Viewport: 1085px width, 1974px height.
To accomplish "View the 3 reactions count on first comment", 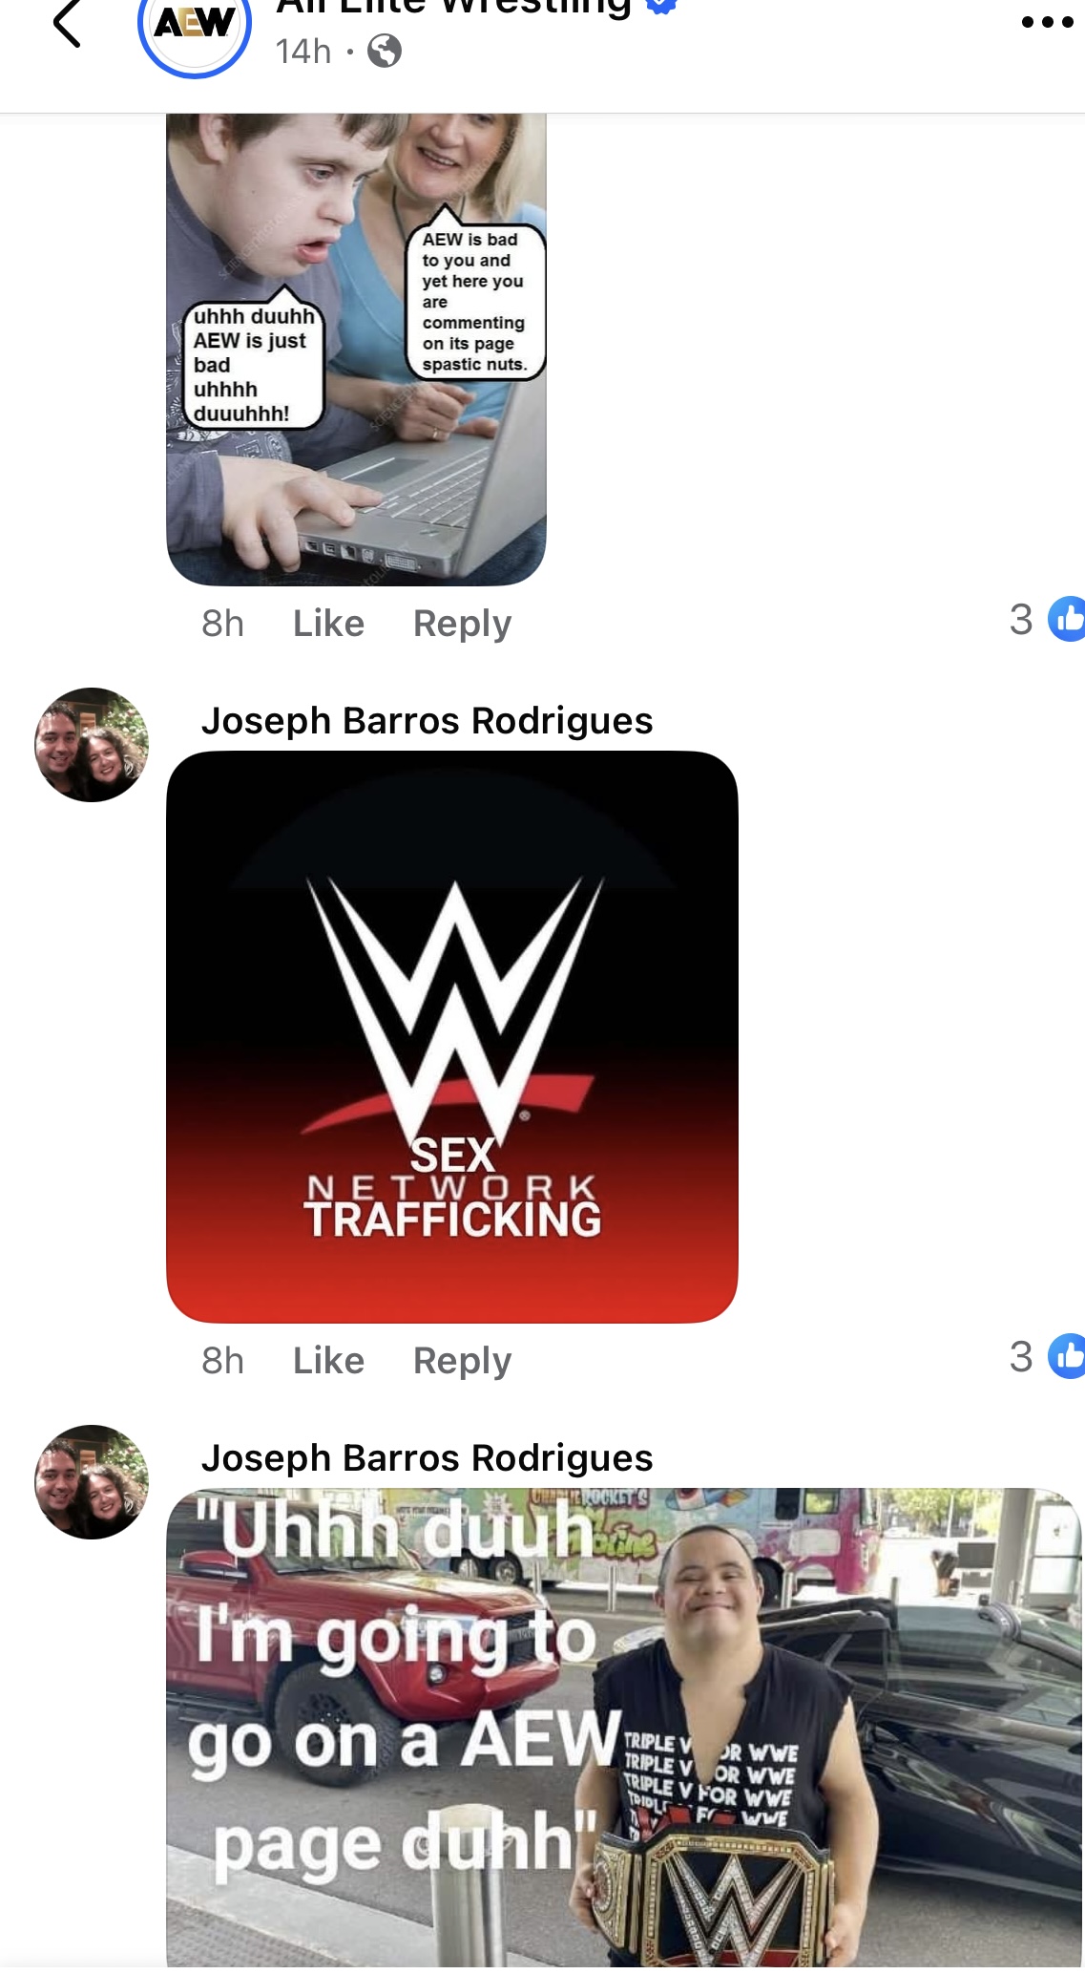I will pyautogui.click(x=1021, y=620).
